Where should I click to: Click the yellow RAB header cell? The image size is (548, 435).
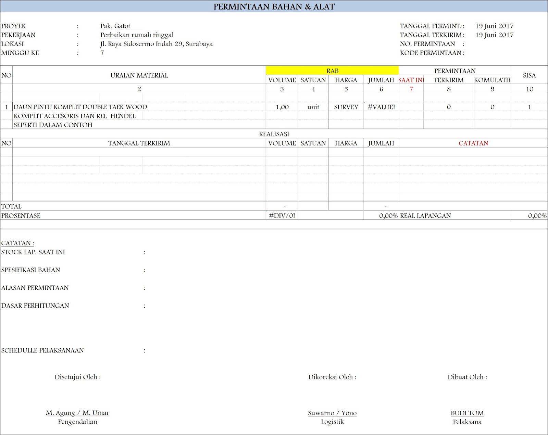[332, 71]
